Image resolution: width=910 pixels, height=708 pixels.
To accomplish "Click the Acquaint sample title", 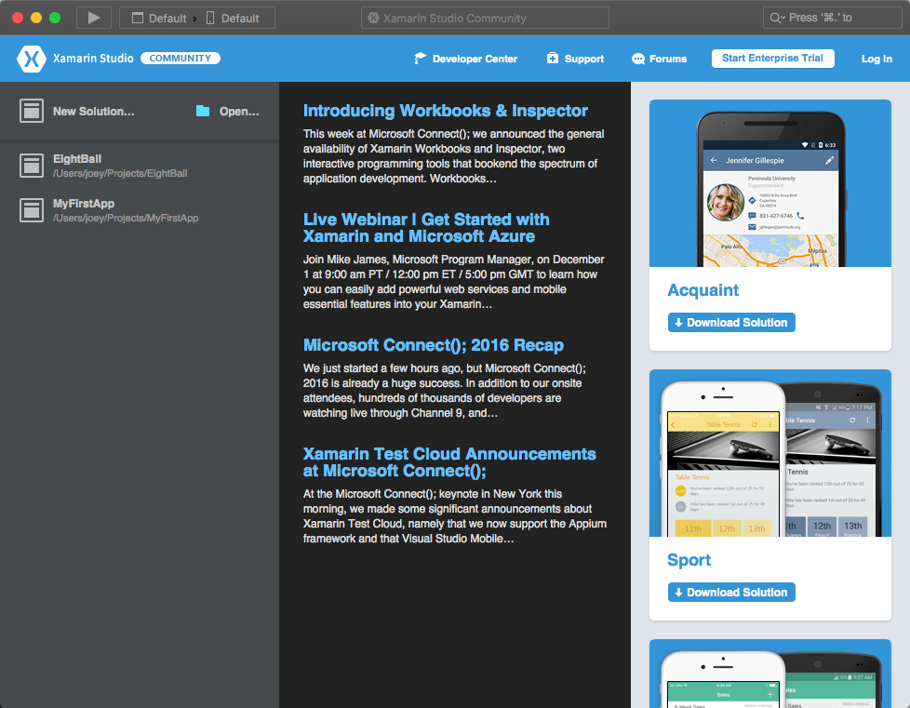I will click(703, 290).
